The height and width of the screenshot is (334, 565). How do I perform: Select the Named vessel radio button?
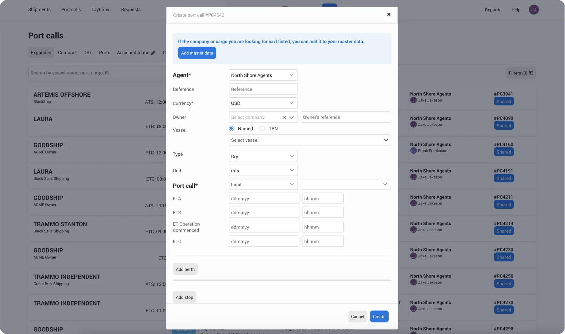tap(231, 129)
